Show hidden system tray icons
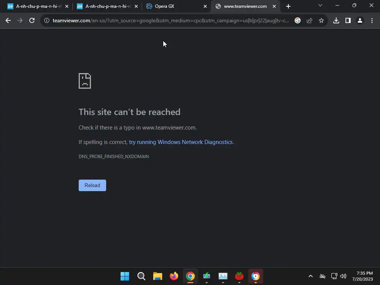This screenshot has height=285, width=380. pos(311,276)
